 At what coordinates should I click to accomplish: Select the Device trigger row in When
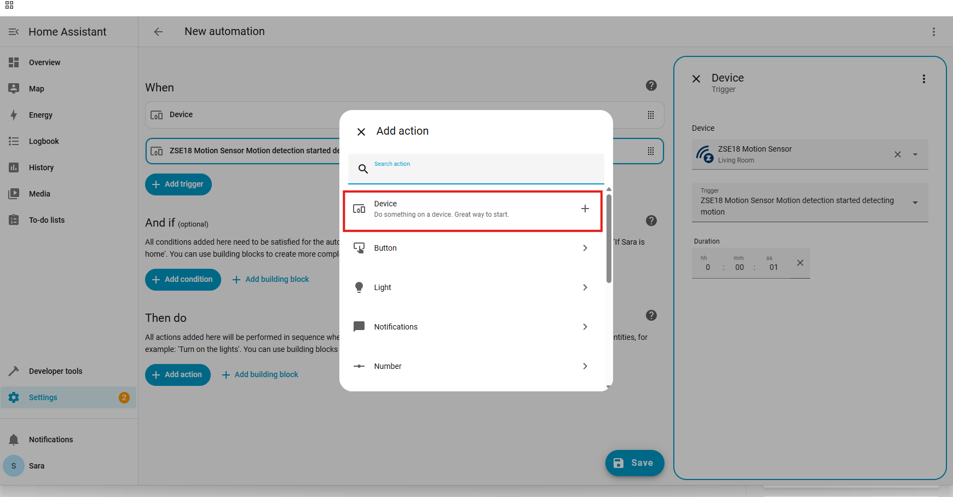pyautogui.click(x=405, y=115)
